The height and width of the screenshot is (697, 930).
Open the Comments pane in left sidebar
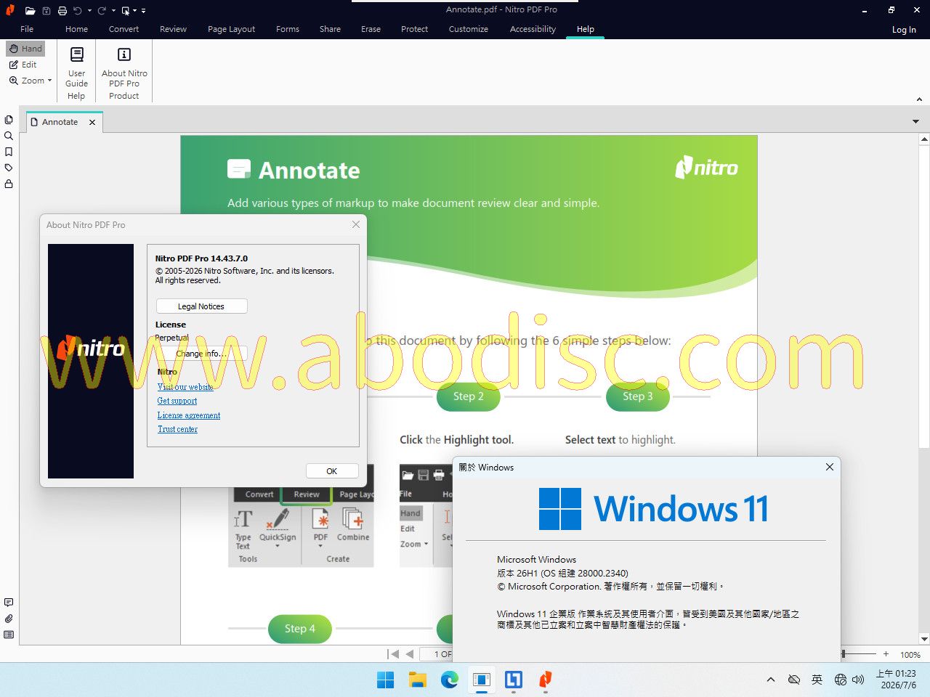9,603
